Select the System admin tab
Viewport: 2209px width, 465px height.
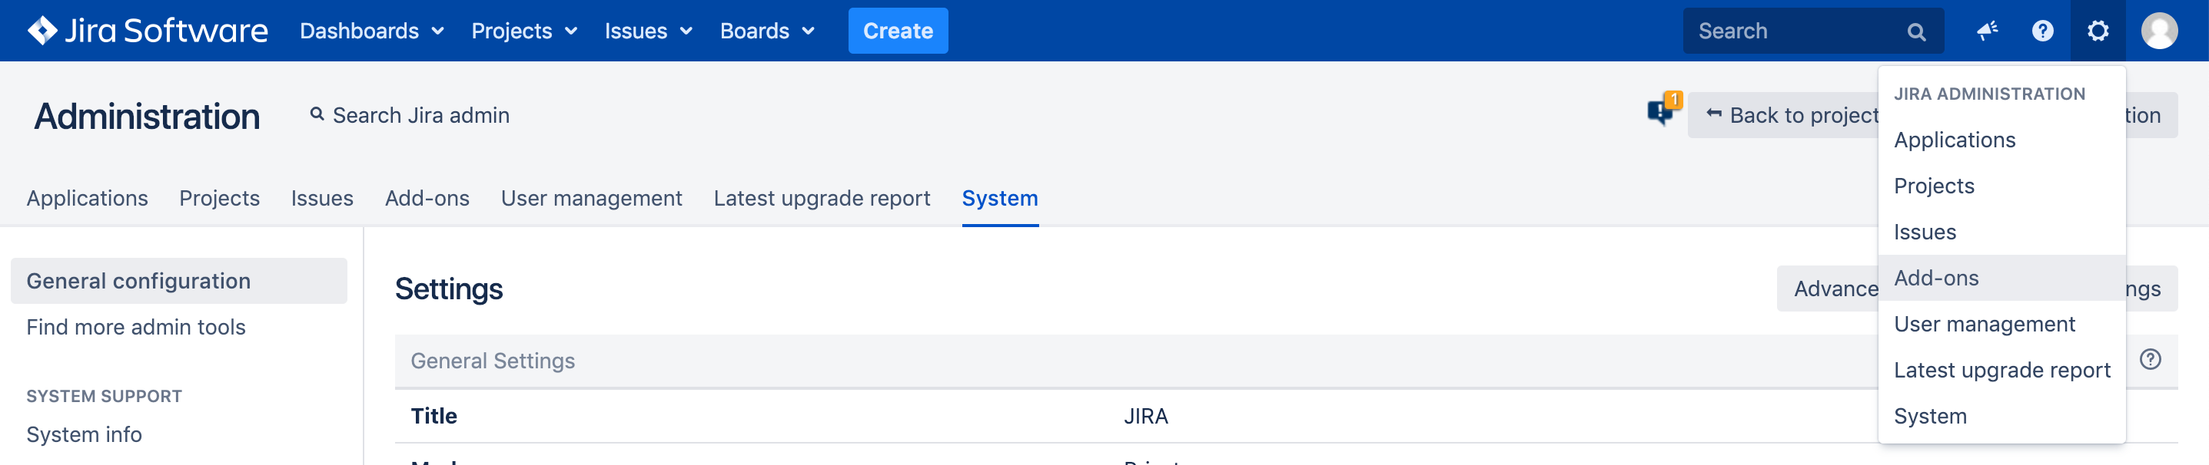coord(1000,198)
